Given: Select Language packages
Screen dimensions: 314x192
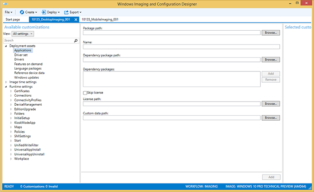Looking at the screenshot, I should pos(28,68).
